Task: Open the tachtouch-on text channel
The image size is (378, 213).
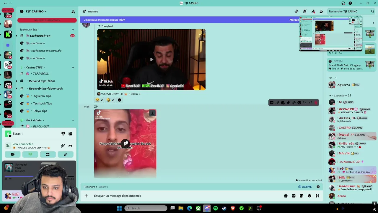Action: [x=47, y=35]
